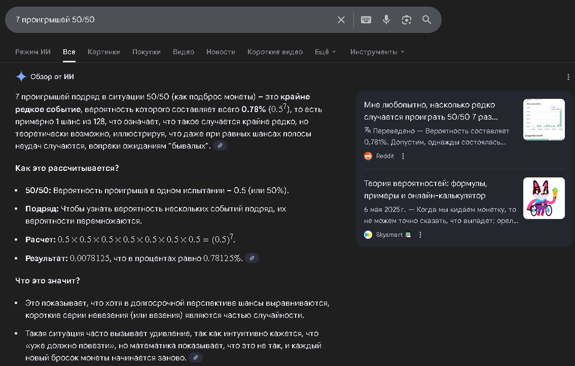Click source link icon after 0.78125% result
This screenshot has width=575, height=366.
[x=251, y=258]
